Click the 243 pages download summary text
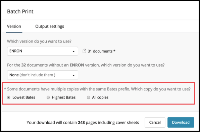 (83, 122)
